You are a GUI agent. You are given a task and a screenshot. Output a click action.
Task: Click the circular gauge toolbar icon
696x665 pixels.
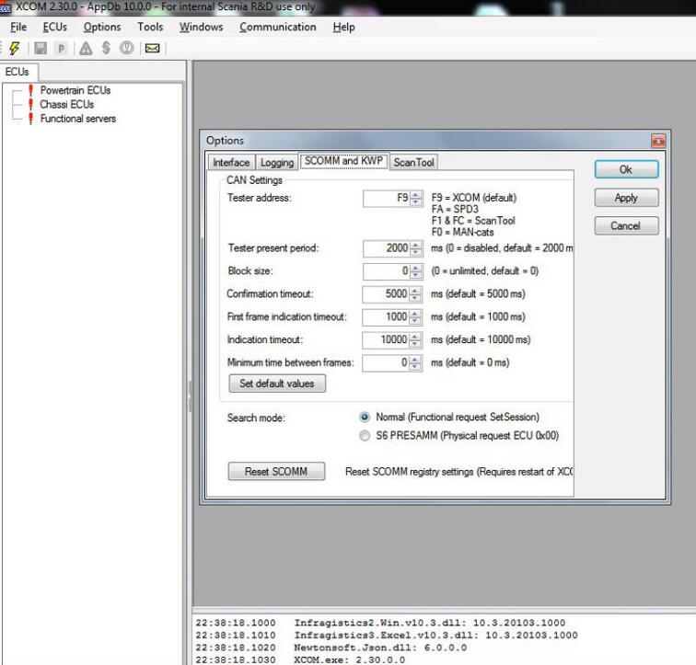126,48
